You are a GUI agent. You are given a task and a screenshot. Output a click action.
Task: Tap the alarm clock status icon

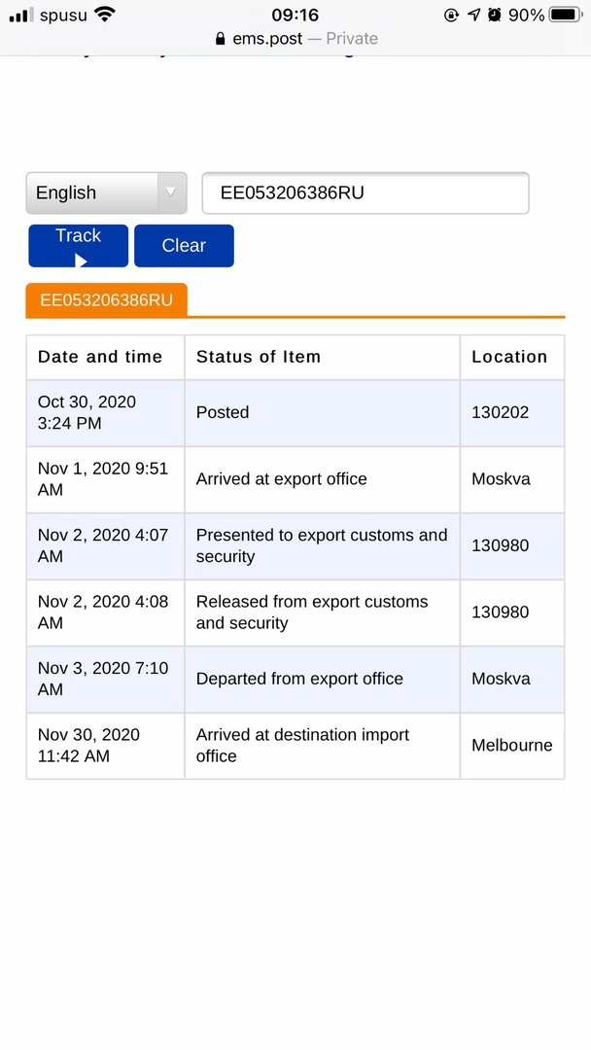point(495,15)
